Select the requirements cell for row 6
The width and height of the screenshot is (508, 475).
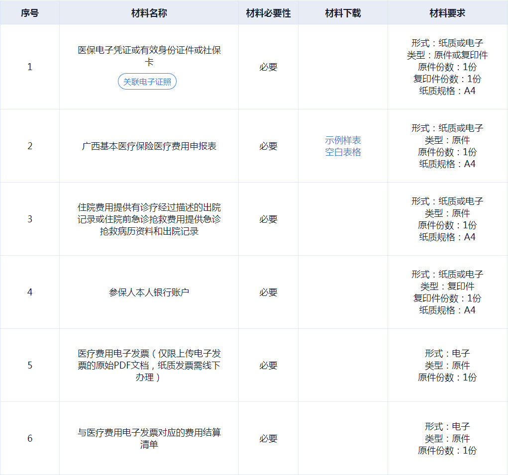point(447,439)
